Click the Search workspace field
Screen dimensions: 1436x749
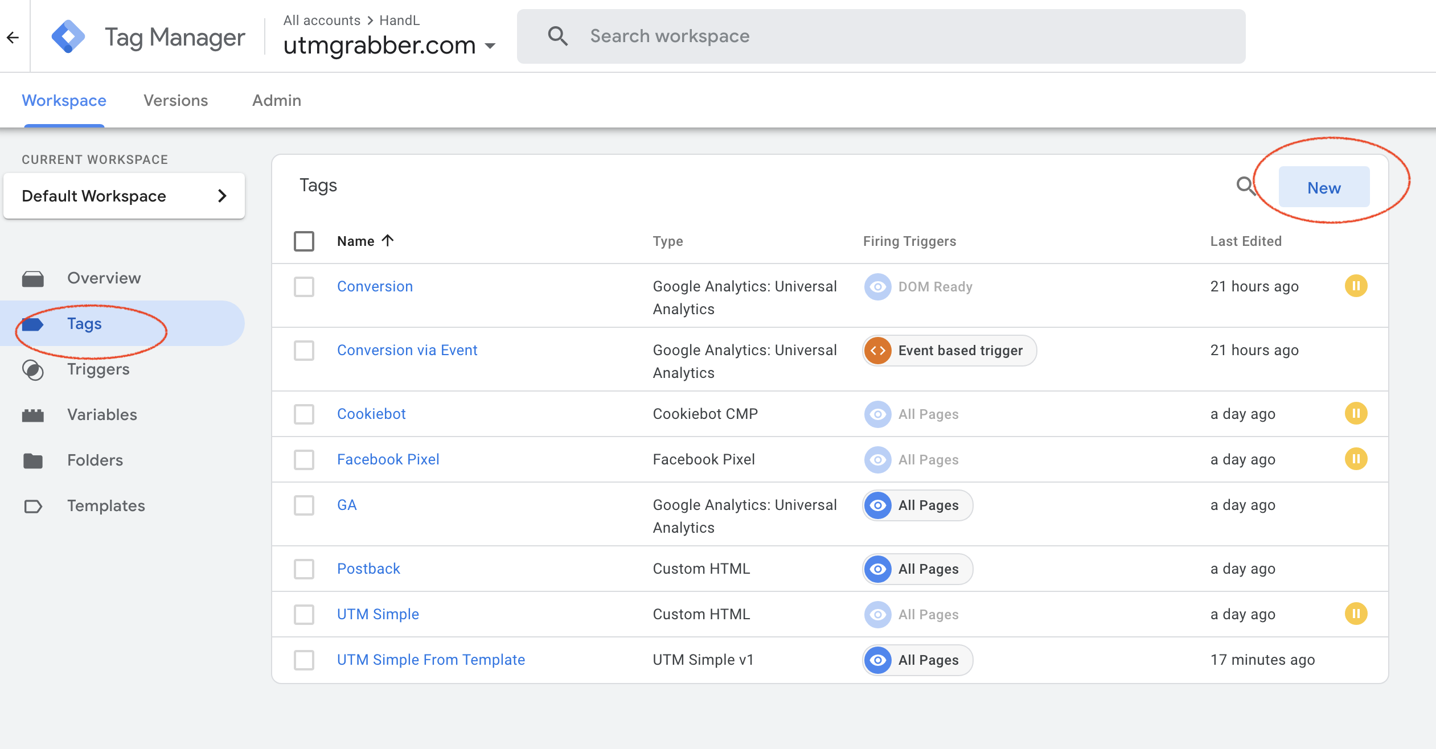click(880, 36)
